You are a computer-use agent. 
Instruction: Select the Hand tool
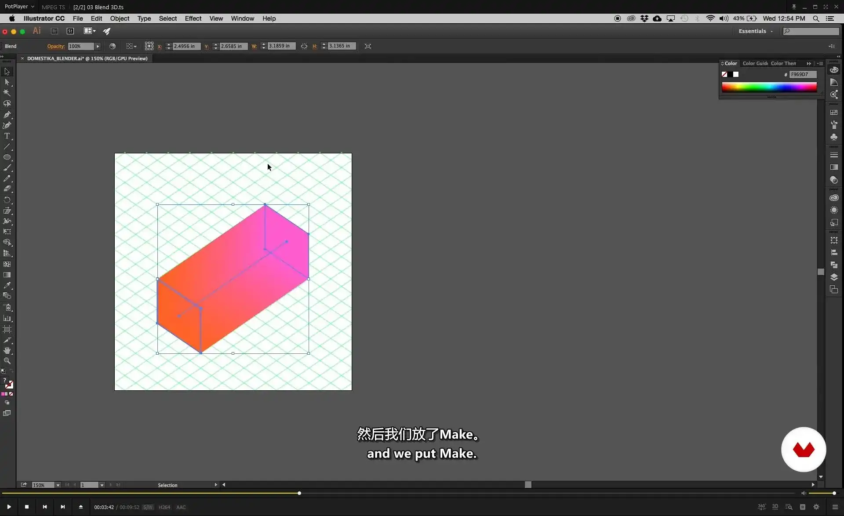pyautogui.click(x=7, y=350)
